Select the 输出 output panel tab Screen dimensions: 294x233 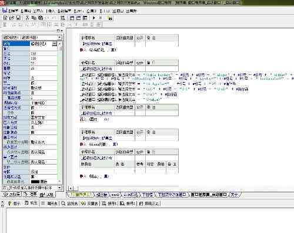(31, 203)
